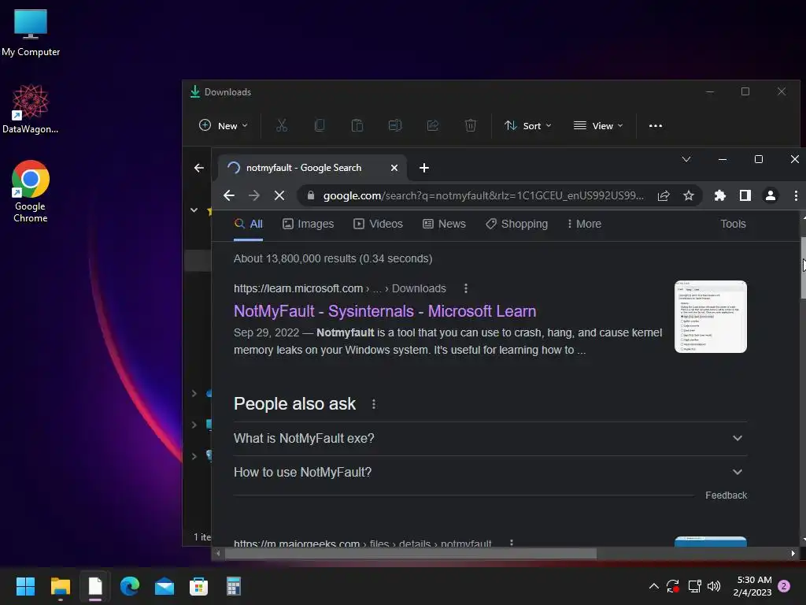Click the Paste icon in Downloads toolbar
806x605 pixels.
click(357, 125)
